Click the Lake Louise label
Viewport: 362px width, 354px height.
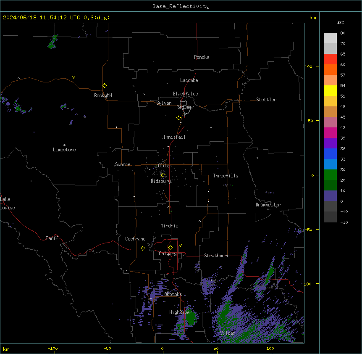pos(8,203)
